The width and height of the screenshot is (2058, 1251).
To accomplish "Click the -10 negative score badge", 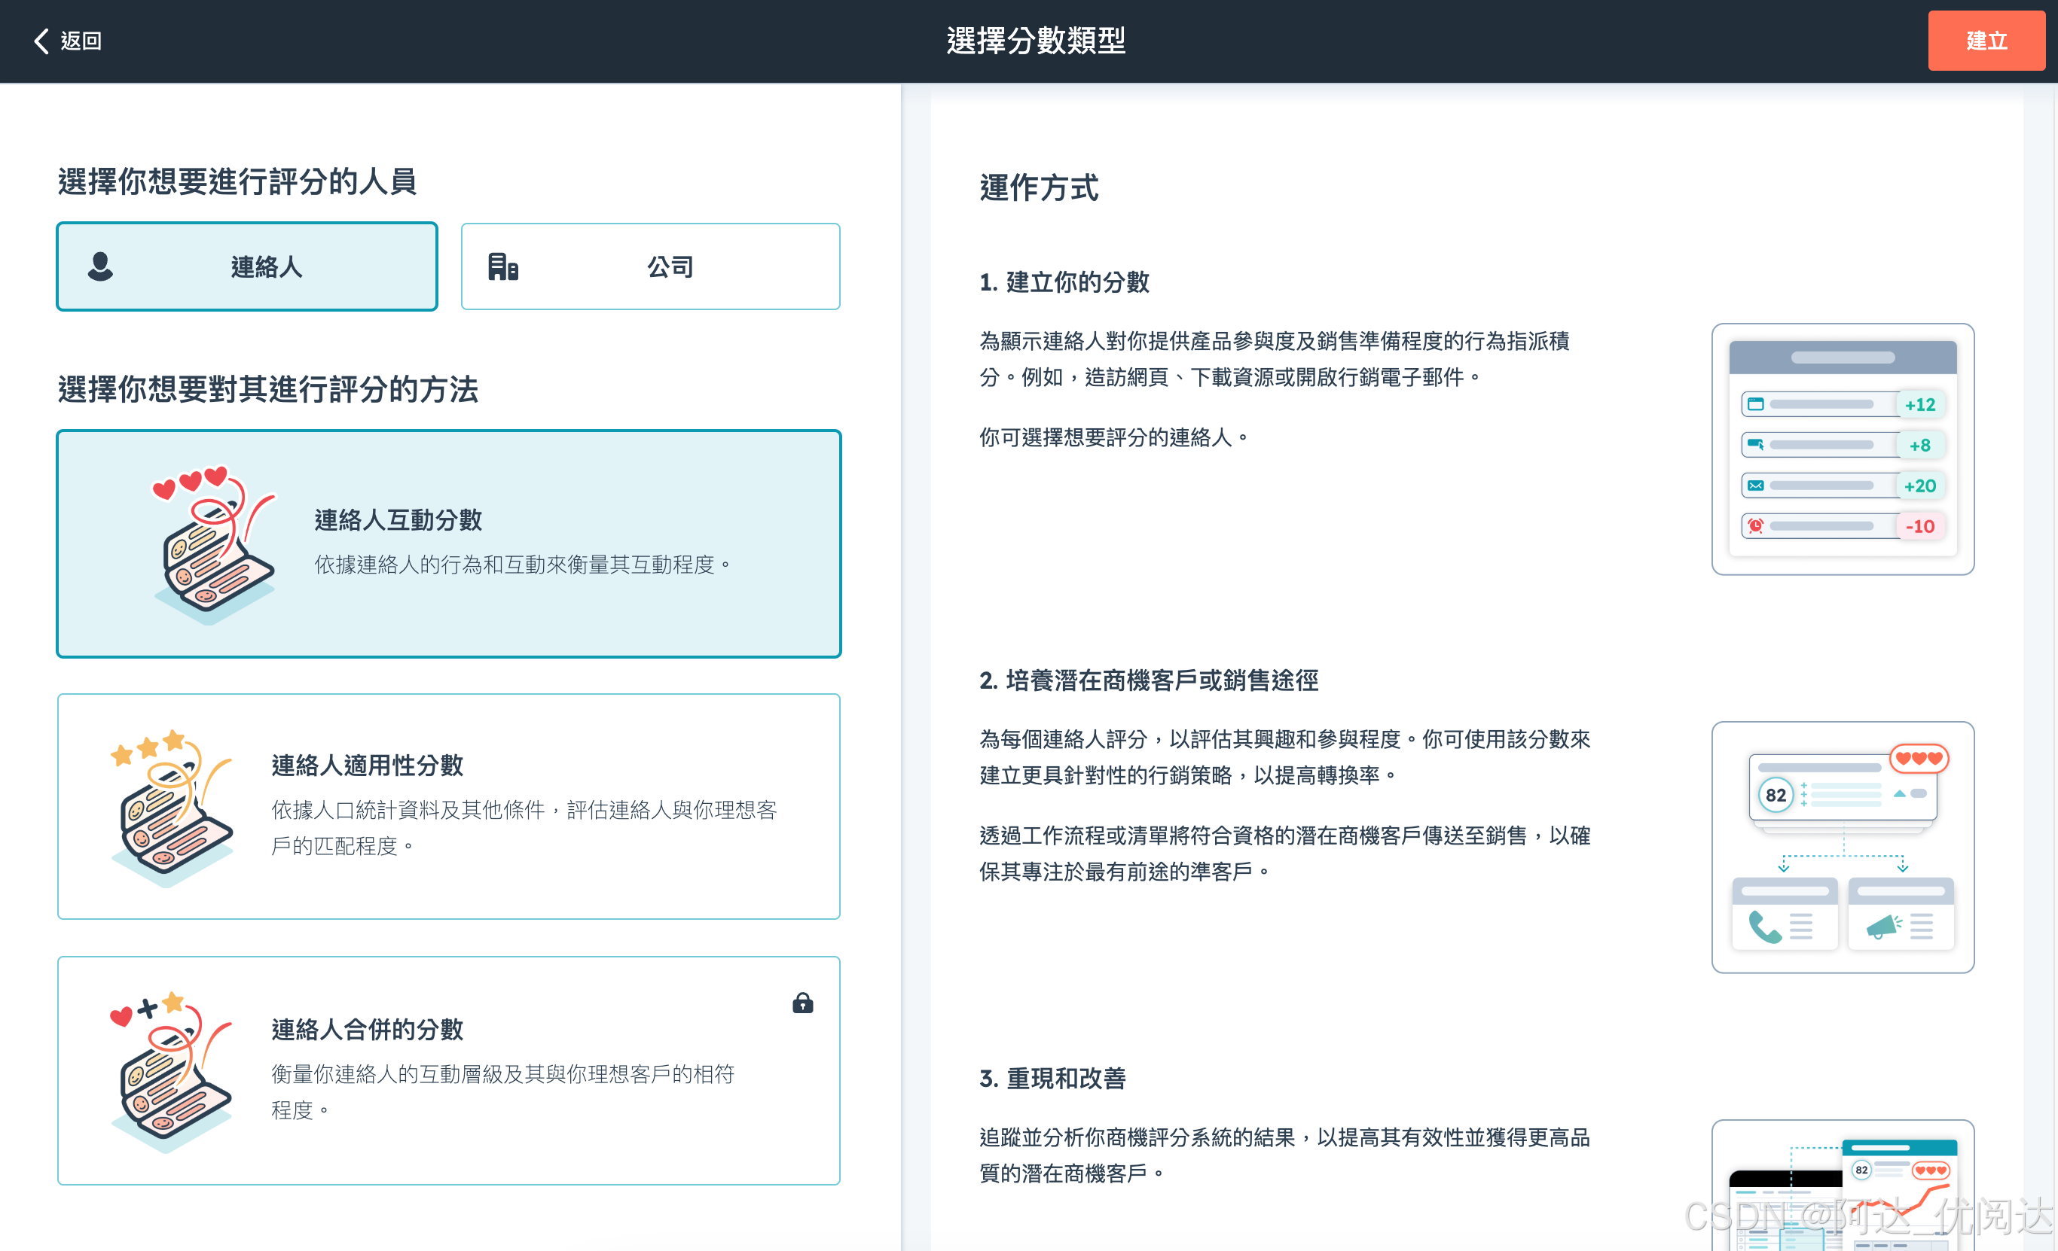I will tap(1919, 526).
